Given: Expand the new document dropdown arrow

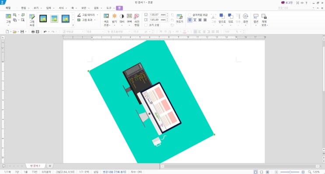Looking at the screenshot, I should (x=10, y=31).
